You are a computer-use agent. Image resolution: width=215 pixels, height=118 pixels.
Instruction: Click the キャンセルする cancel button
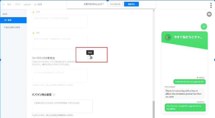click(x=115, y=4)
